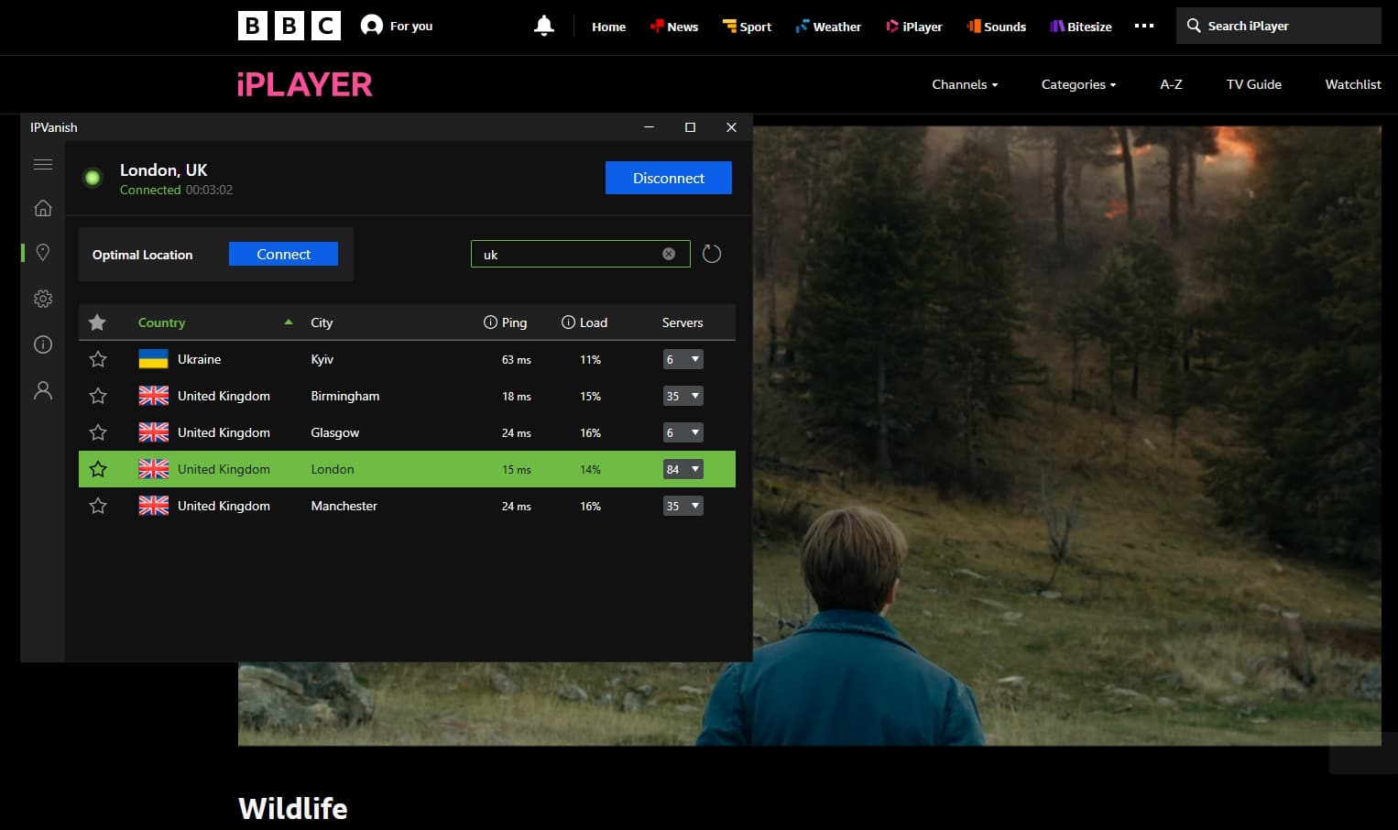Click the search magnifier icon
Image resolution: width=1398 pixels, height=830 pixels.
click(1194, 26)
